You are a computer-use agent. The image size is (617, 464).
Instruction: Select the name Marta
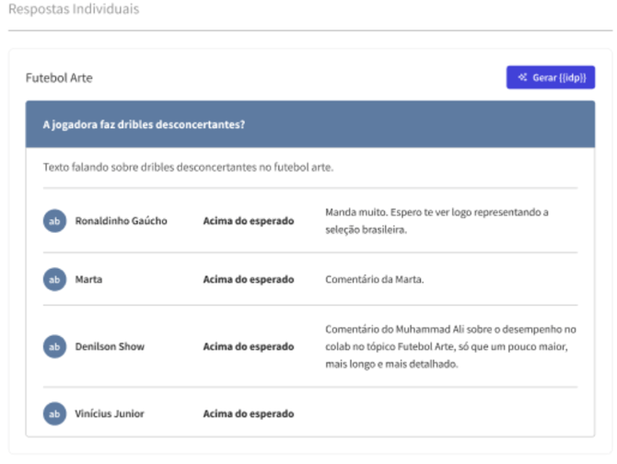pos(88,279)
